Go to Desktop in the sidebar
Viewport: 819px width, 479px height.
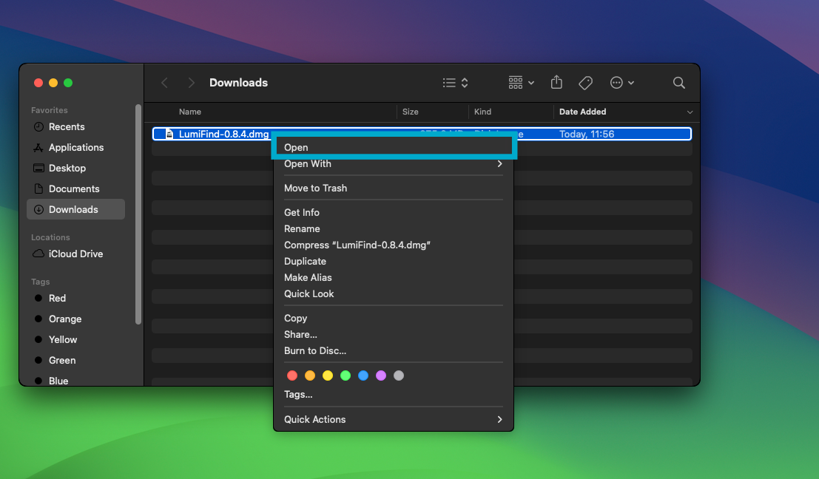click(x=75, y=168)
